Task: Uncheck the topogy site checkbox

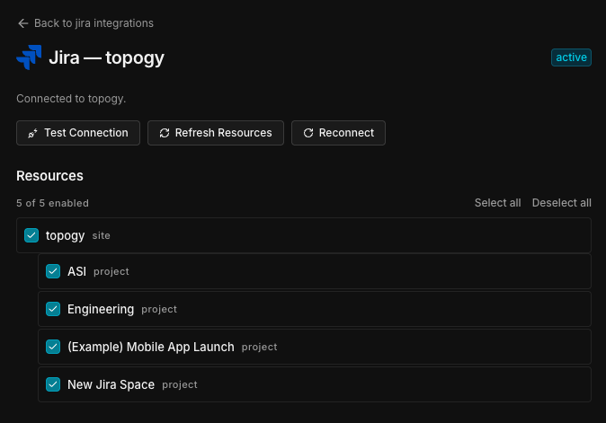Action: [x=31, y=235]
